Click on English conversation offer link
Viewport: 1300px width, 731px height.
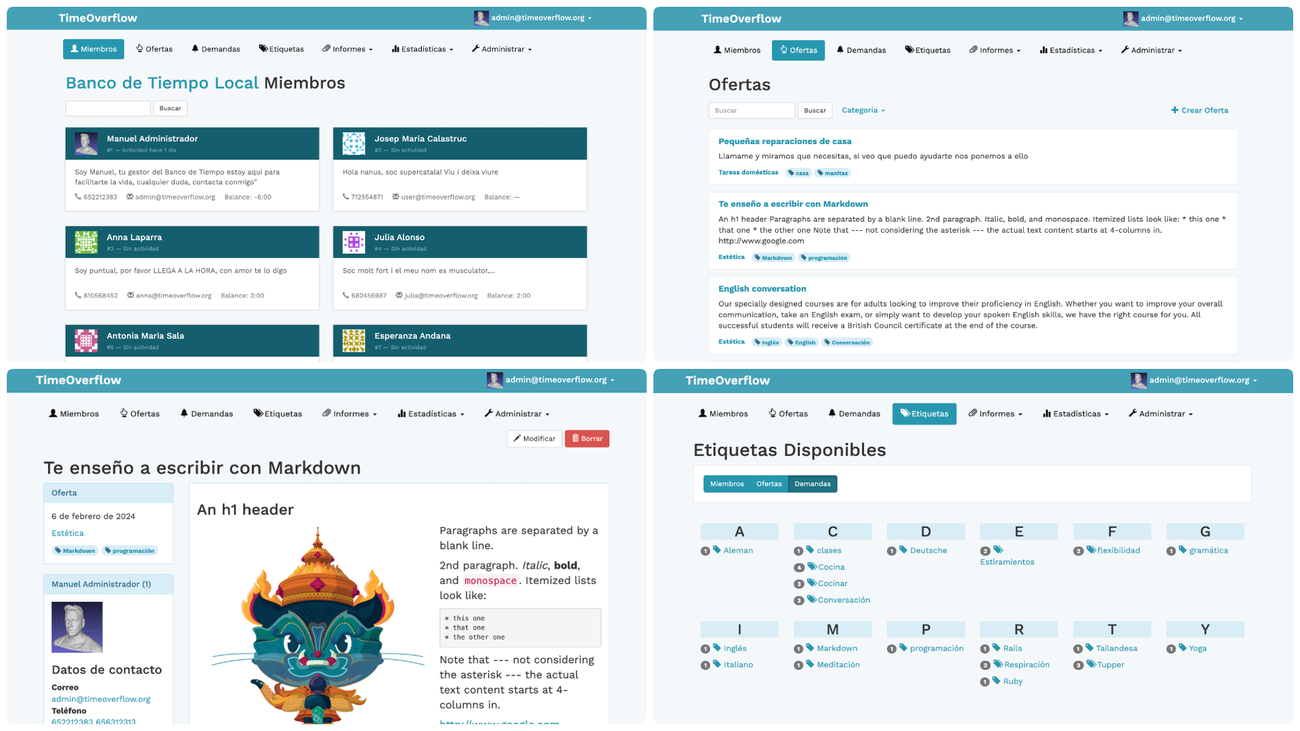pyautogui.click(x=762, y=288)
